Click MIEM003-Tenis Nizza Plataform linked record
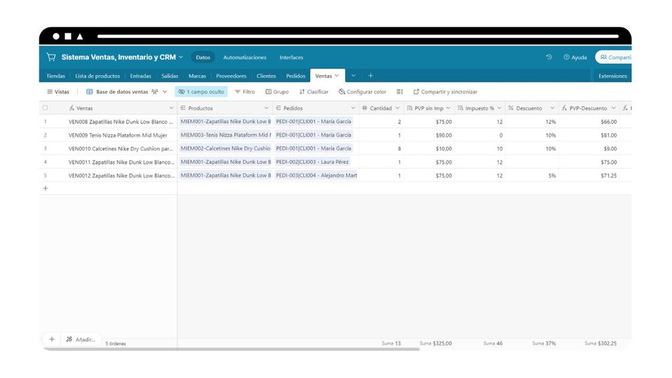Viewport: 672px width, 378px height. tap(226, 135)
